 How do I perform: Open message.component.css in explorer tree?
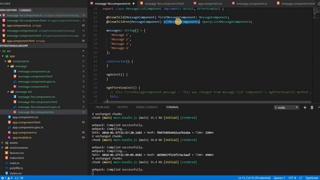coord(34,71)
